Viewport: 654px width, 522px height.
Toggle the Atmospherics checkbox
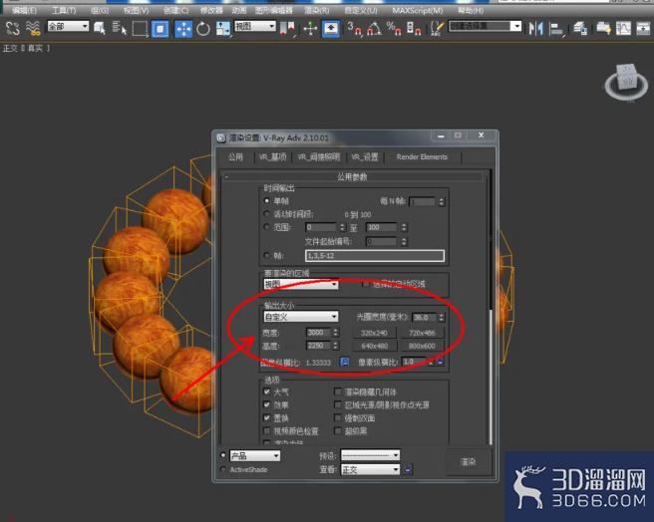pos(267,391)
